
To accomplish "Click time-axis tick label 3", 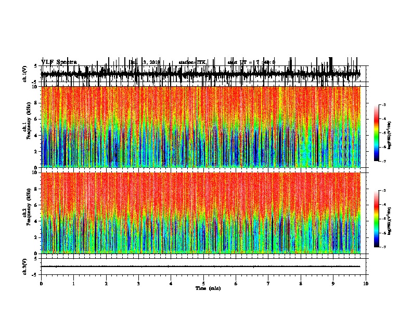I will point(138,284).
